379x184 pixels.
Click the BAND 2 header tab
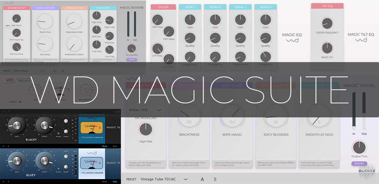tap(215, 7)
